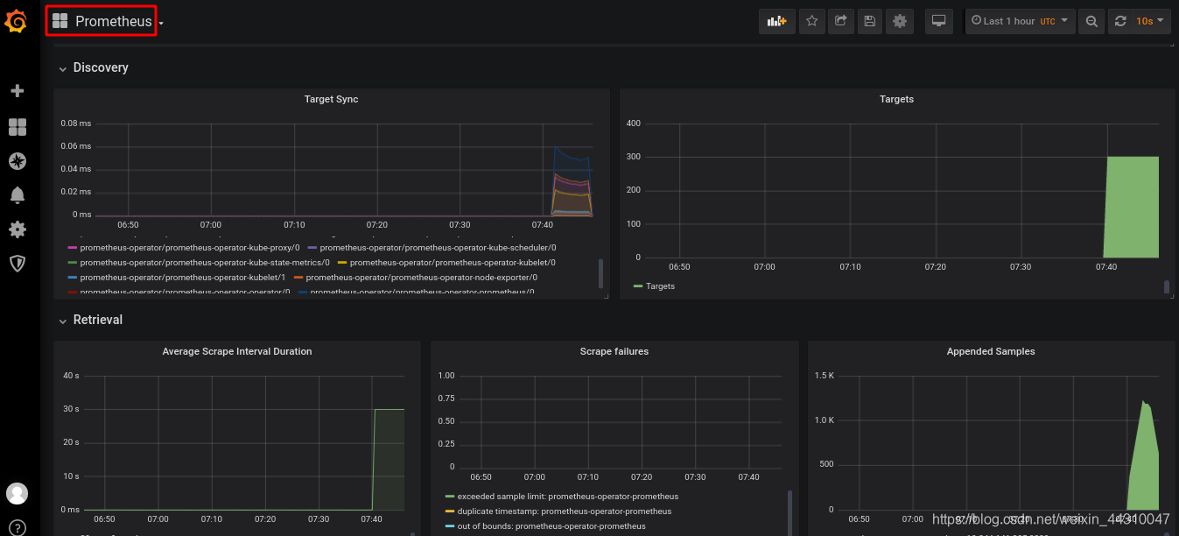Click the Target Sync legend scrollbar
Viewport: 1179px width, 536px height.
[x=600, y=273]
